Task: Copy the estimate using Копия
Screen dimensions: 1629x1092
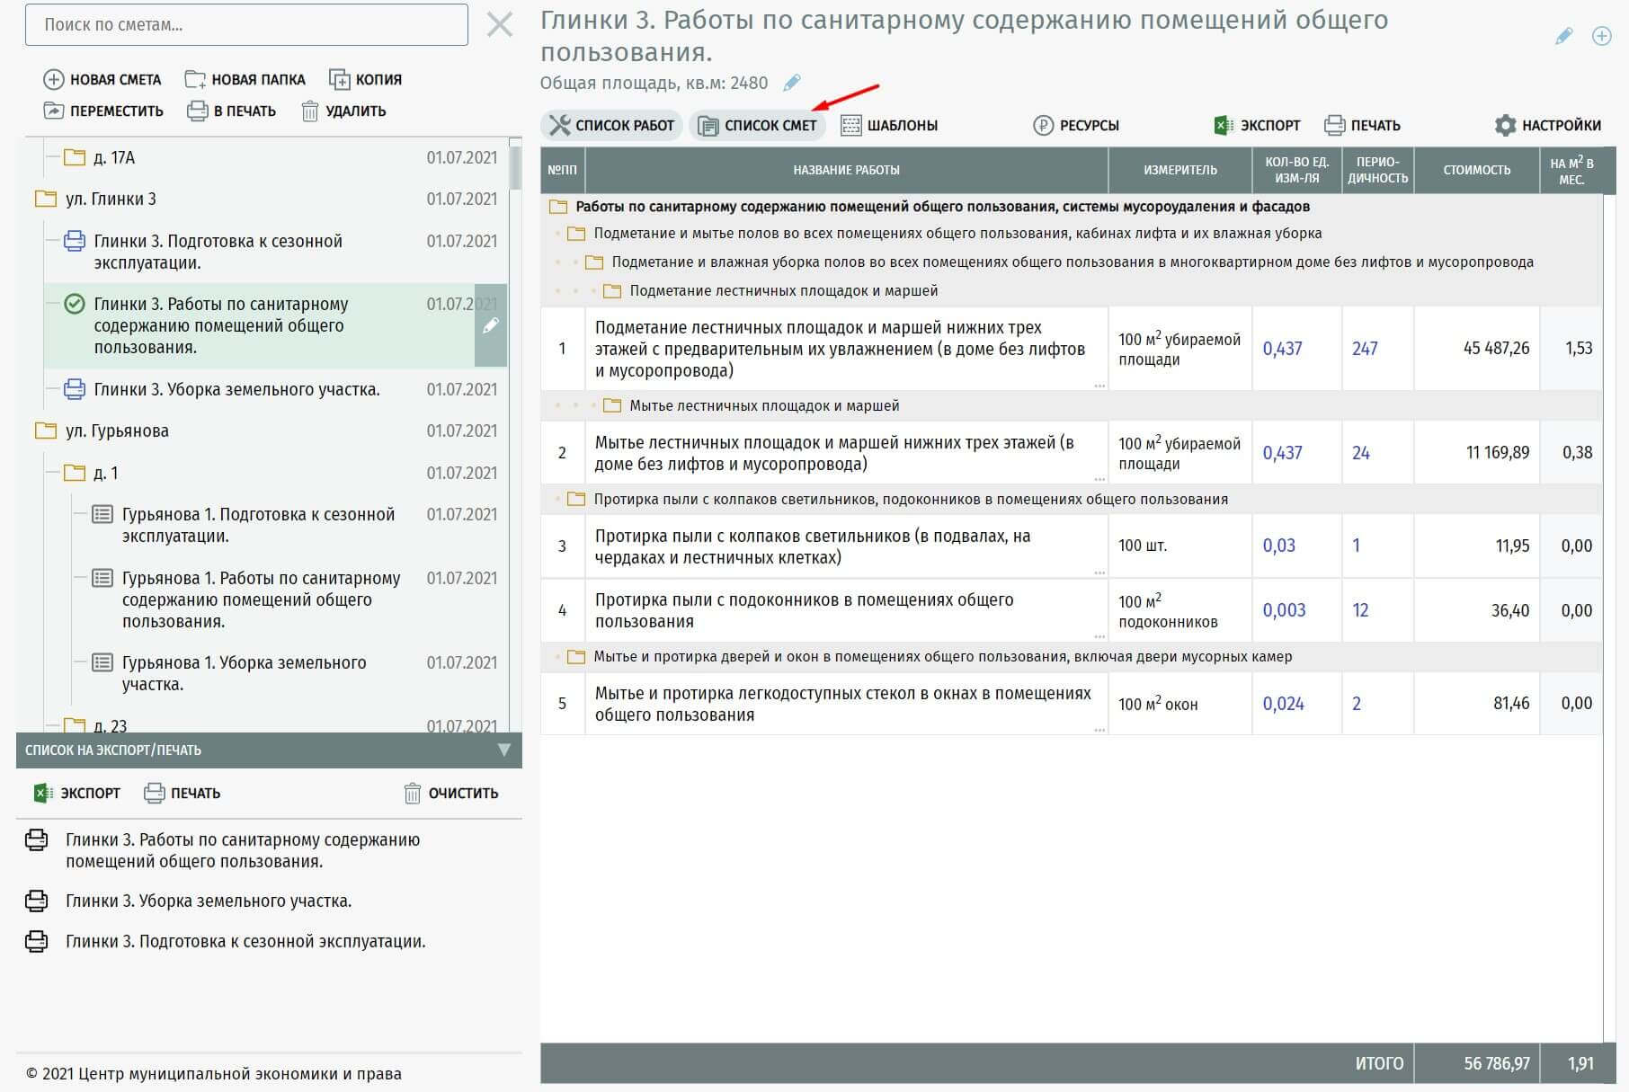Action: [x=365, y=79]
